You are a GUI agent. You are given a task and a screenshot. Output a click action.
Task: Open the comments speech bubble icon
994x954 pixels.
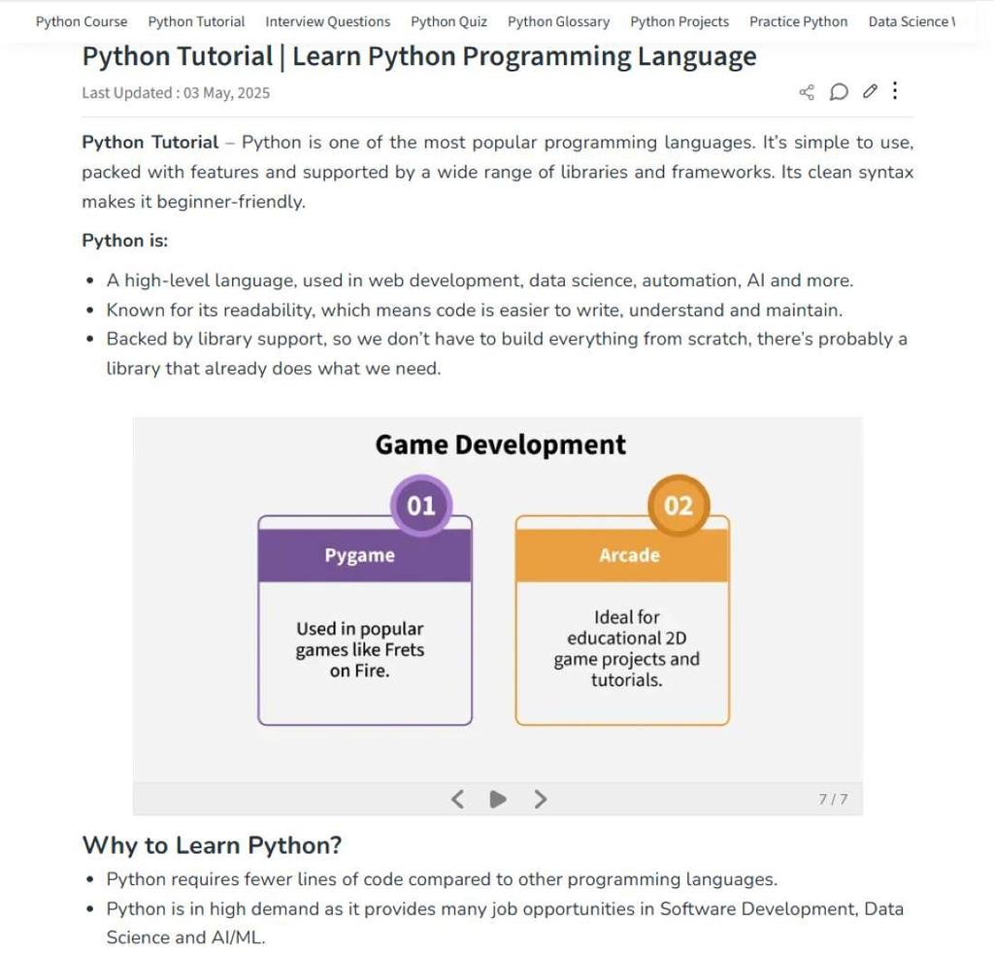coord(838,92)
